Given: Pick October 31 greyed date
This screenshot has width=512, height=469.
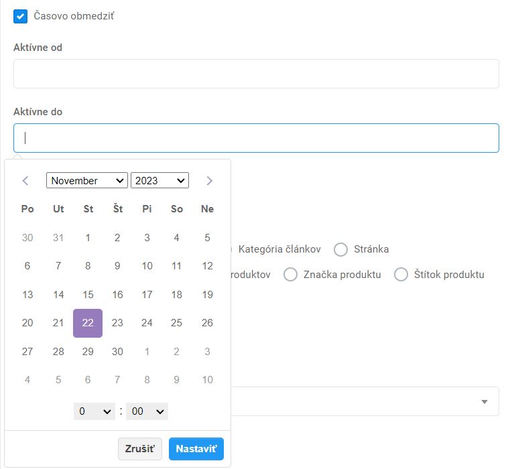Looking at the screenshot, I should (58, 237).
